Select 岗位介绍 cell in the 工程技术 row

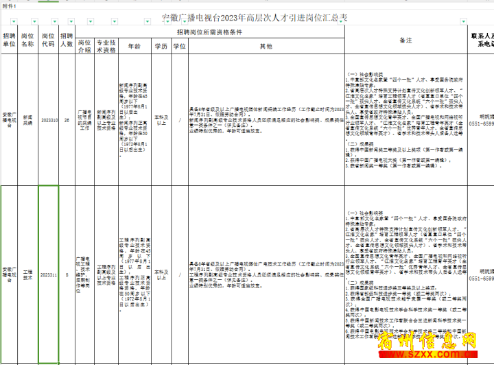click(x=85, y=274)
